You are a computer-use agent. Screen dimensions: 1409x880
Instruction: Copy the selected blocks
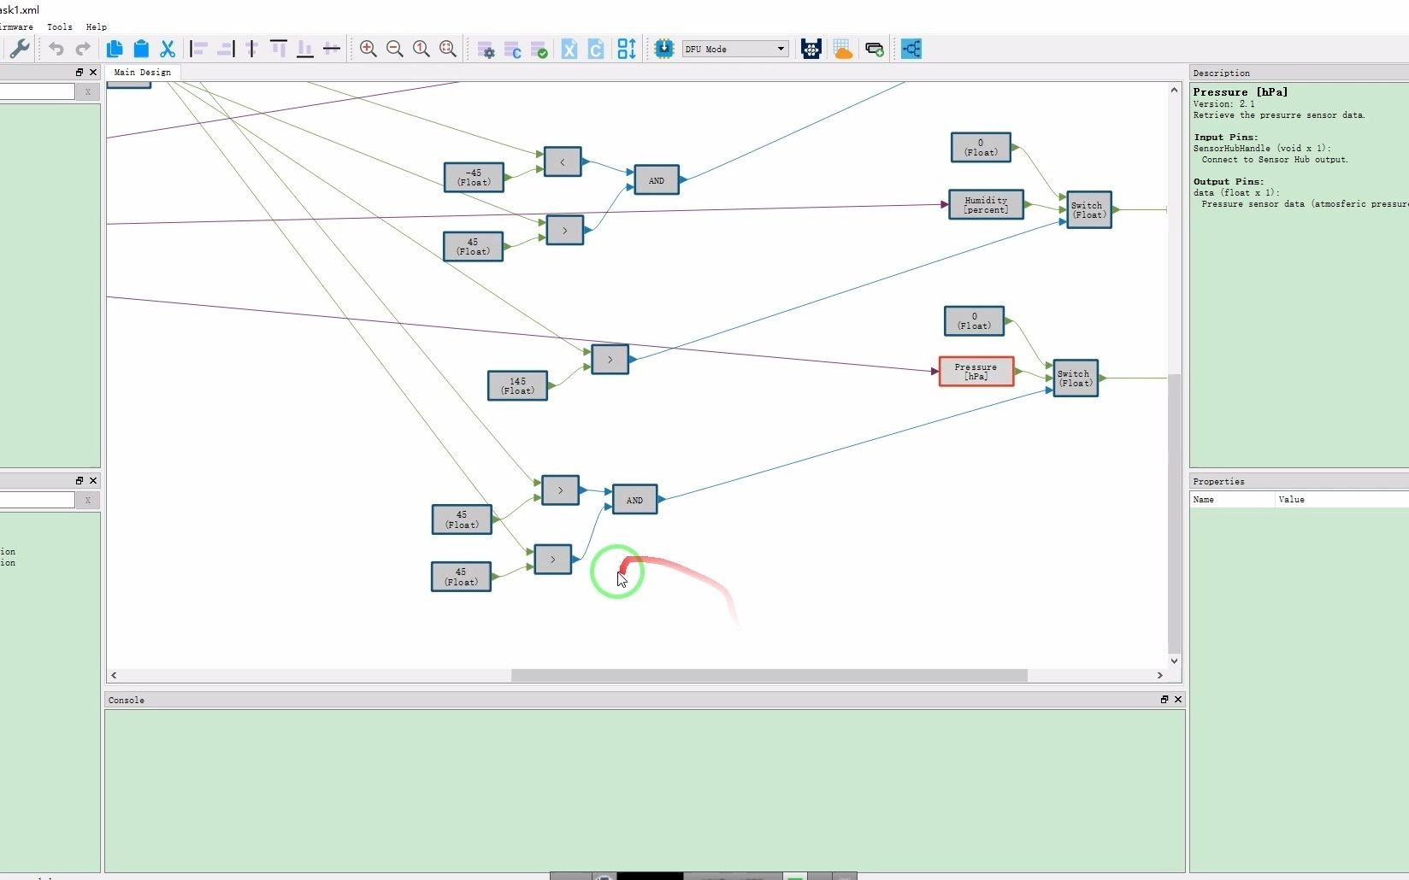[115, 49]
